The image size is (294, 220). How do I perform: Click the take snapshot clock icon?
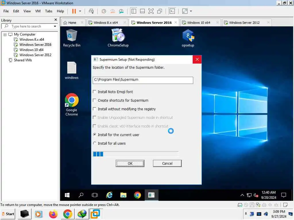pyautogui.click(x=104, y=11)
